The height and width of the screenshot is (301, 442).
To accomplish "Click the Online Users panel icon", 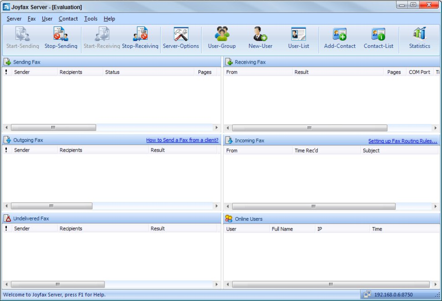I will click(x=228, y=218).
